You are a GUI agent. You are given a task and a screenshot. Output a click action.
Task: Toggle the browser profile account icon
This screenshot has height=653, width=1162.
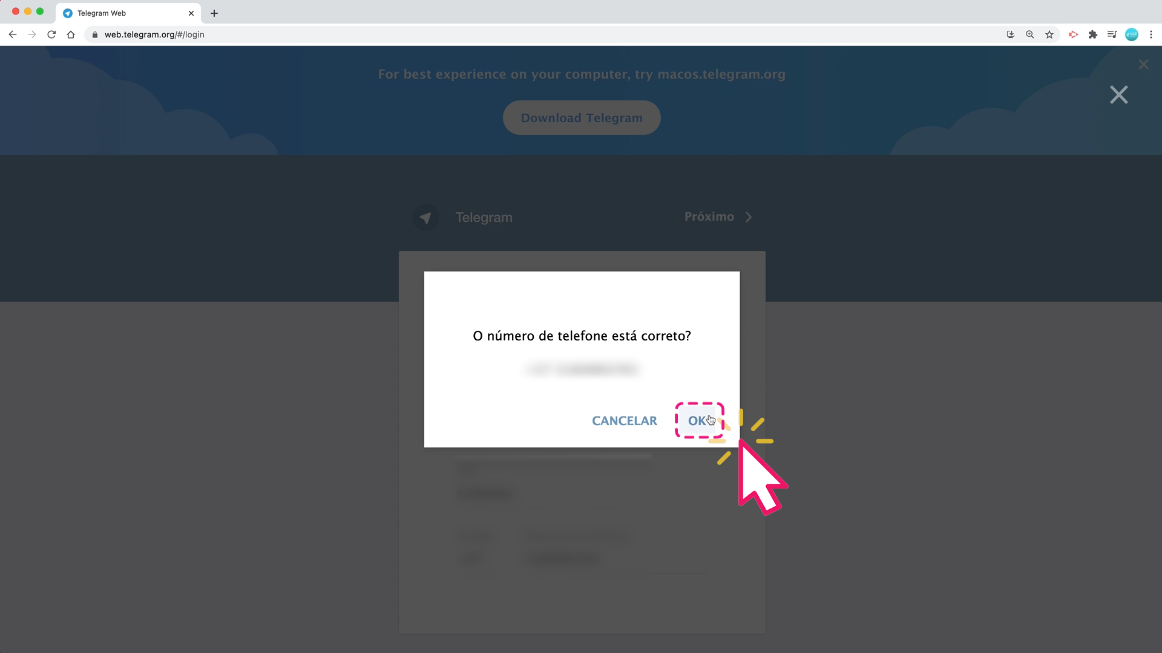(1132, 34)
